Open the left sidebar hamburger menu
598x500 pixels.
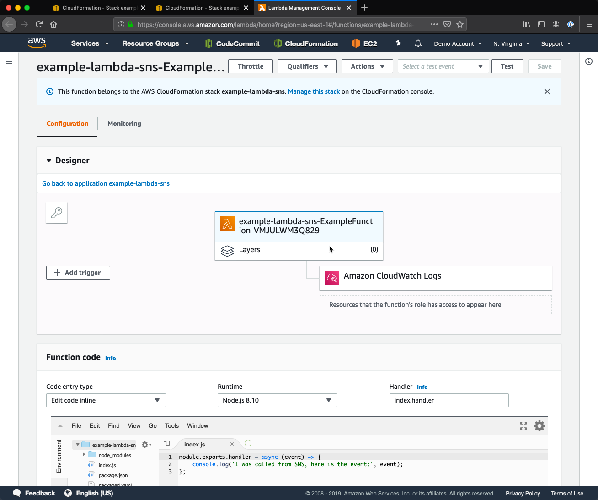point(9,61)
